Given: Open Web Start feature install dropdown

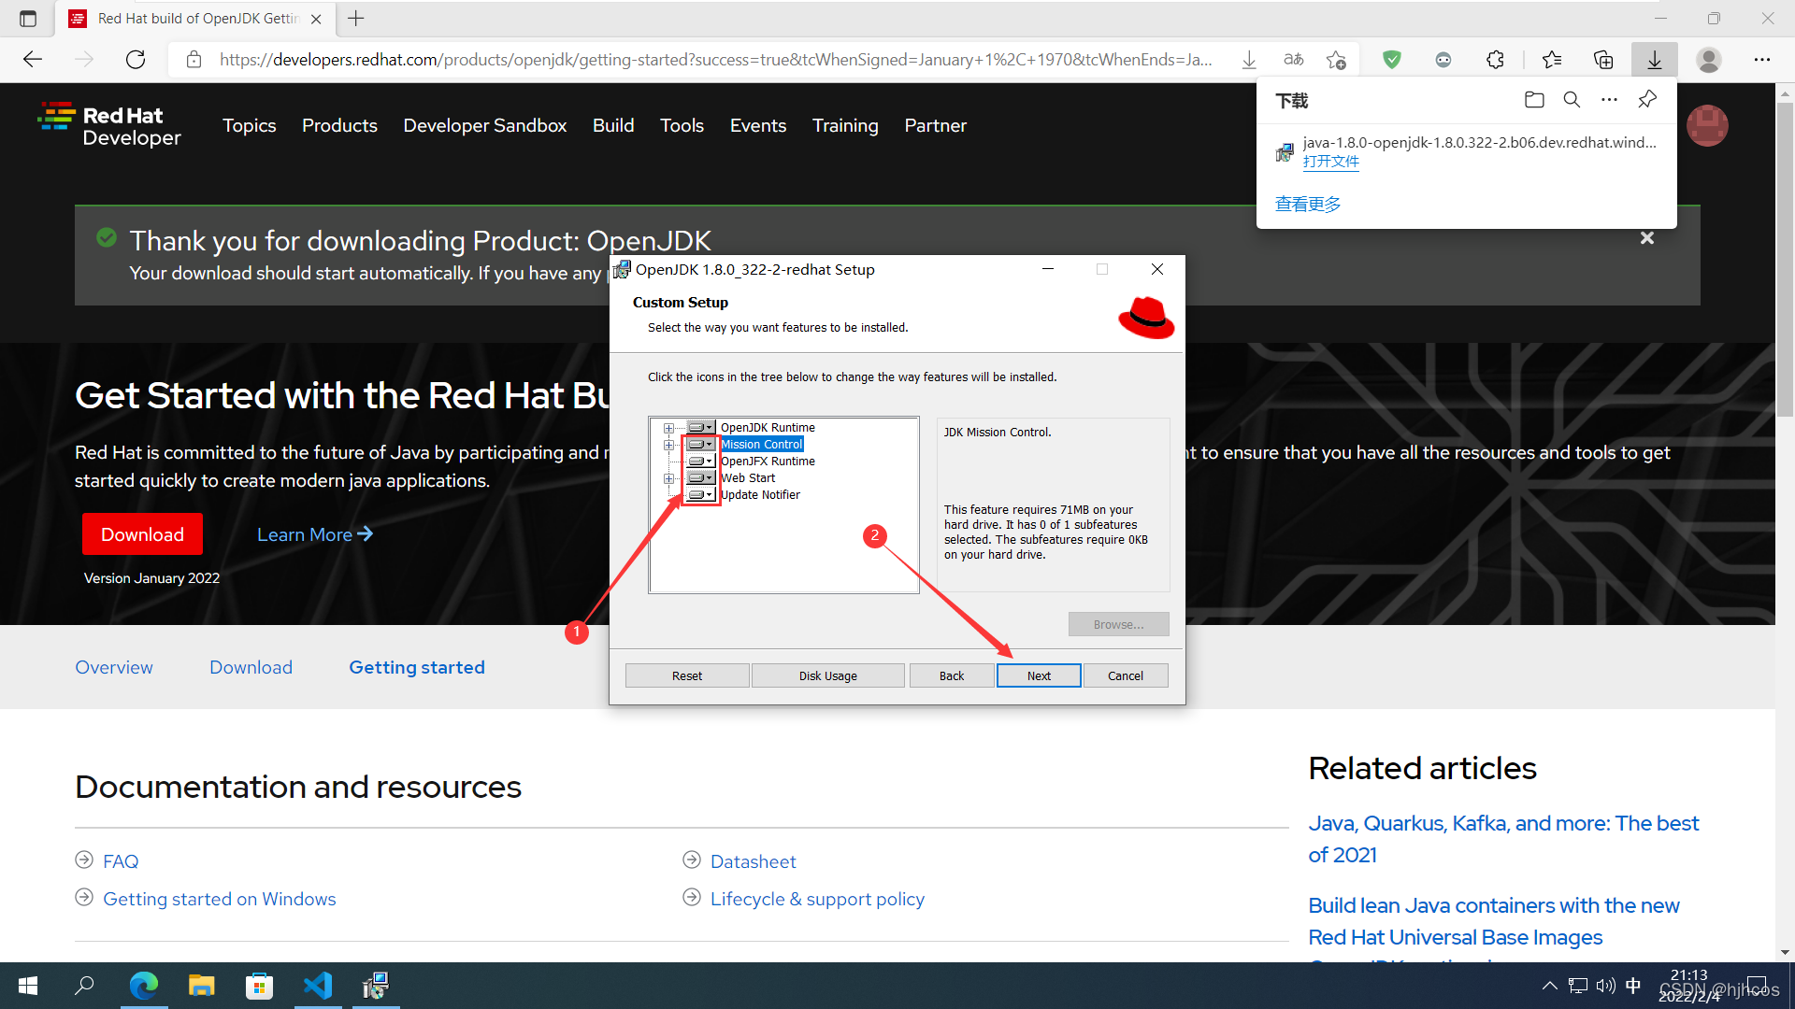Looking at the screenshot, I should point(701,478).
